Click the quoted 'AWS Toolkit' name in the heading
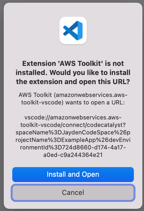This screenshot has height=211, width=144. click(x=80, y=63)
